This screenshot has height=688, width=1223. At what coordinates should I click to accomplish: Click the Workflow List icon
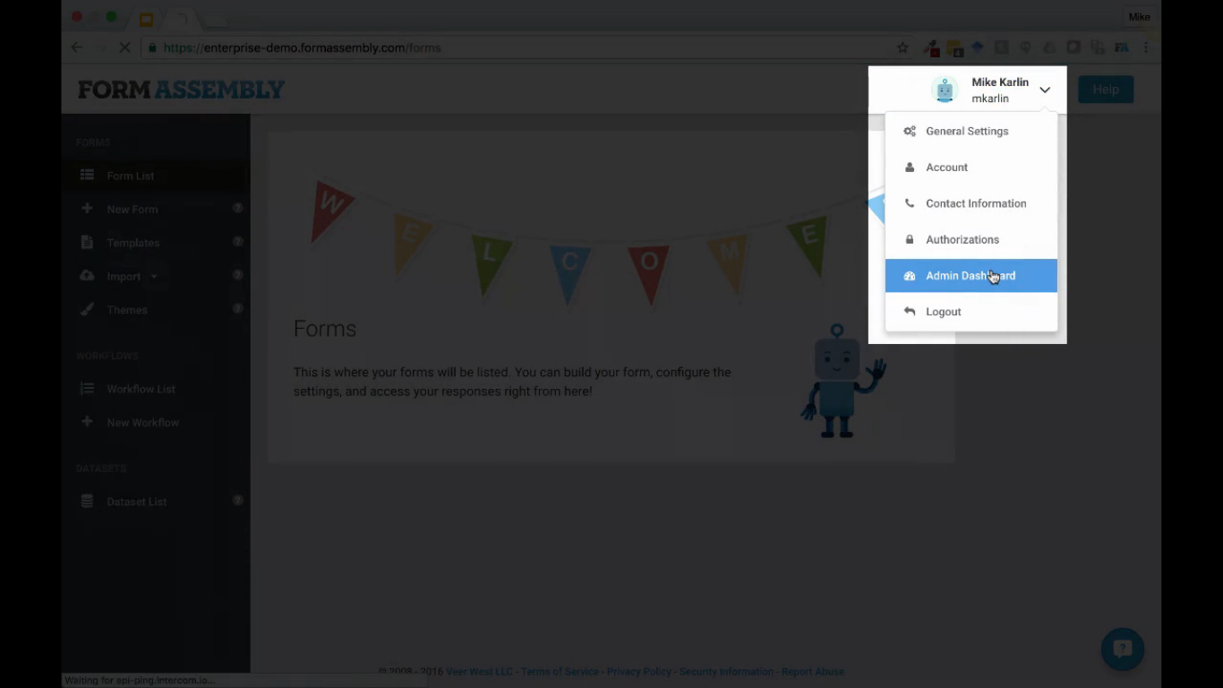coord(87,389)
